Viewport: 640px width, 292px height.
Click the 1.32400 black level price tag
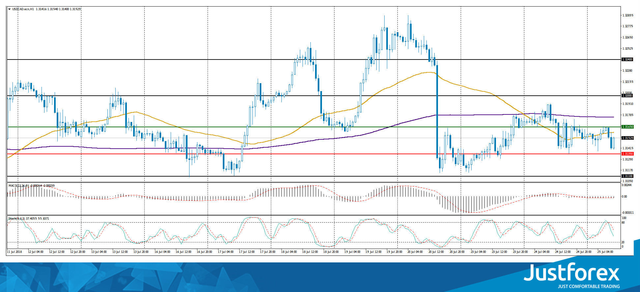pyautogui.click(x=627, y=60)
